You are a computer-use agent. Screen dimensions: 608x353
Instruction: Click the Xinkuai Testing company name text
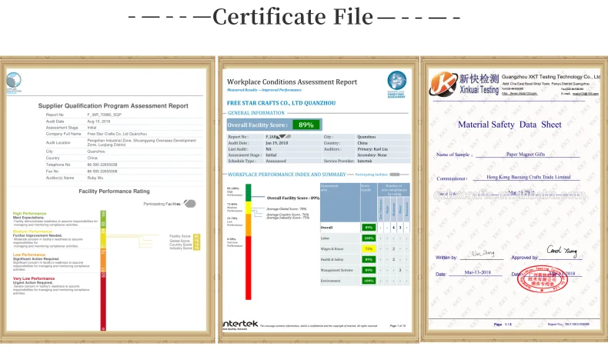click(479, 89)
